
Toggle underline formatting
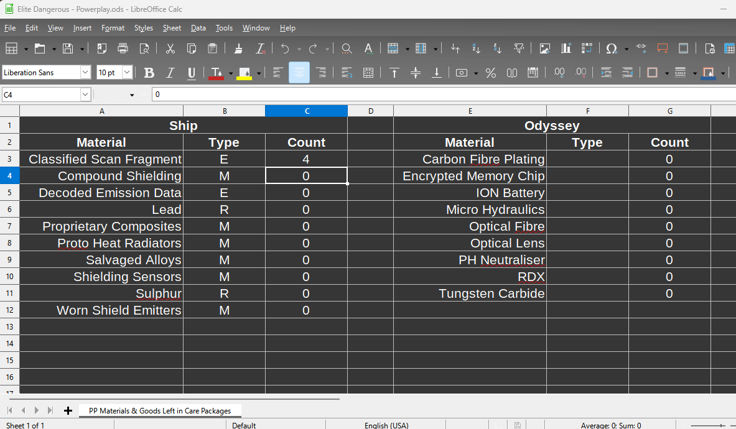tap(192, 73)
